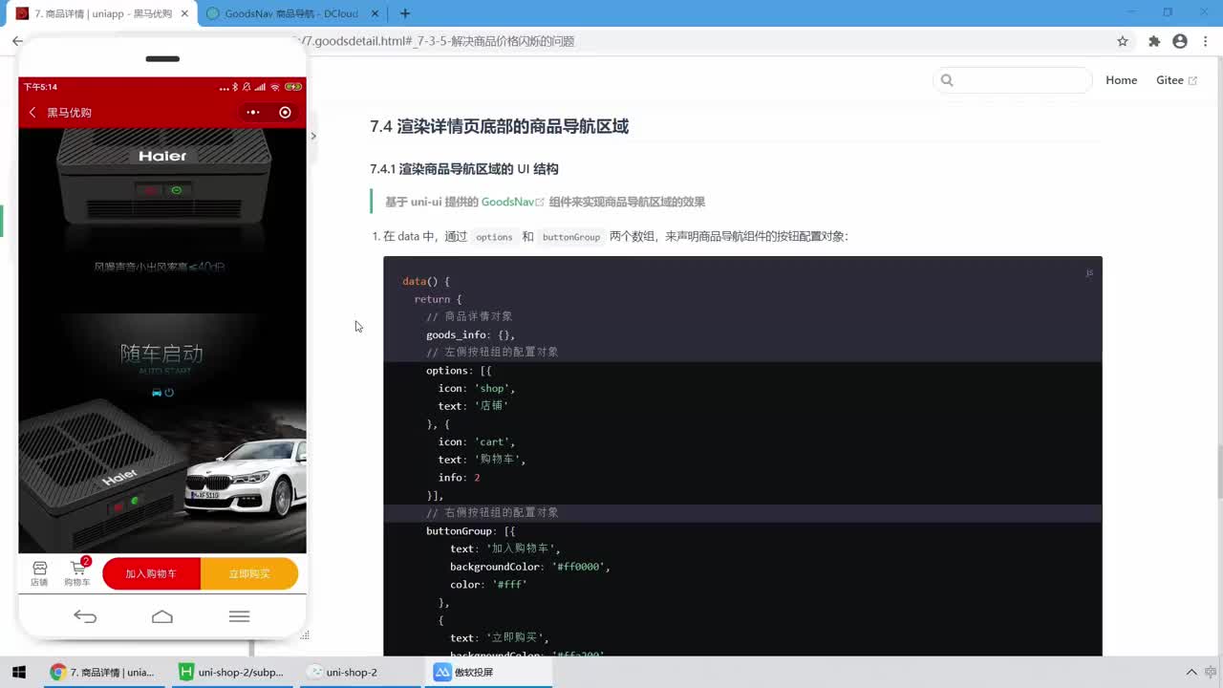Viewport: 1223px width, 688px height.
Task: Open the Home nav link
Action: (1121, 80)
